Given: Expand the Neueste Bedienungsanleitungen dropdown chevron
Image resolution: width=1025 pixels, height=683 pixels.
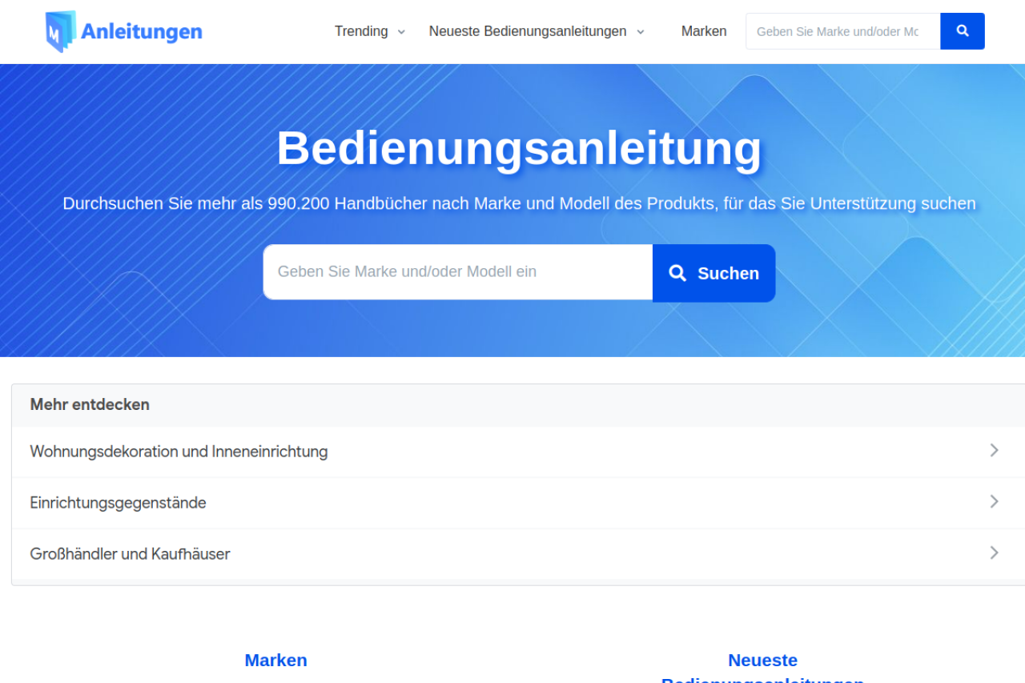Looking at the screenshot, I should (x=641, y=32).
